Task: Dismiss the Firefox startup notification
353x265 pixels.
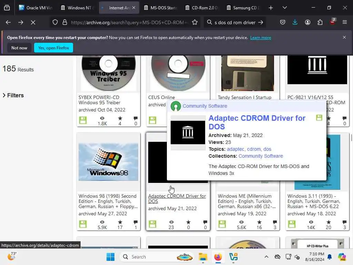Action: (x=344, y=37)
